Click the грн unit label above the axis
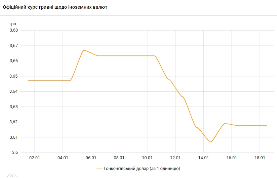Viewport: 277px width, 178px height. (12, 24)
